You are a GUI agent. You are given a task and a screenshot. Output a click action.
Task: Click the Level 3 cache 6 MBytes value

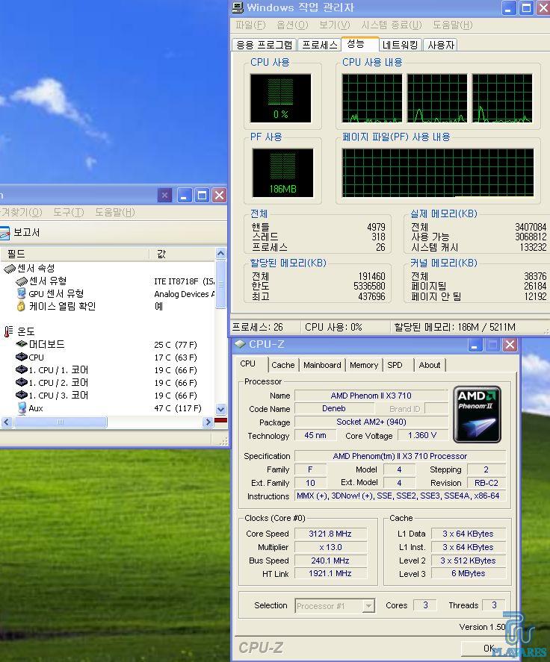[468, 573]
